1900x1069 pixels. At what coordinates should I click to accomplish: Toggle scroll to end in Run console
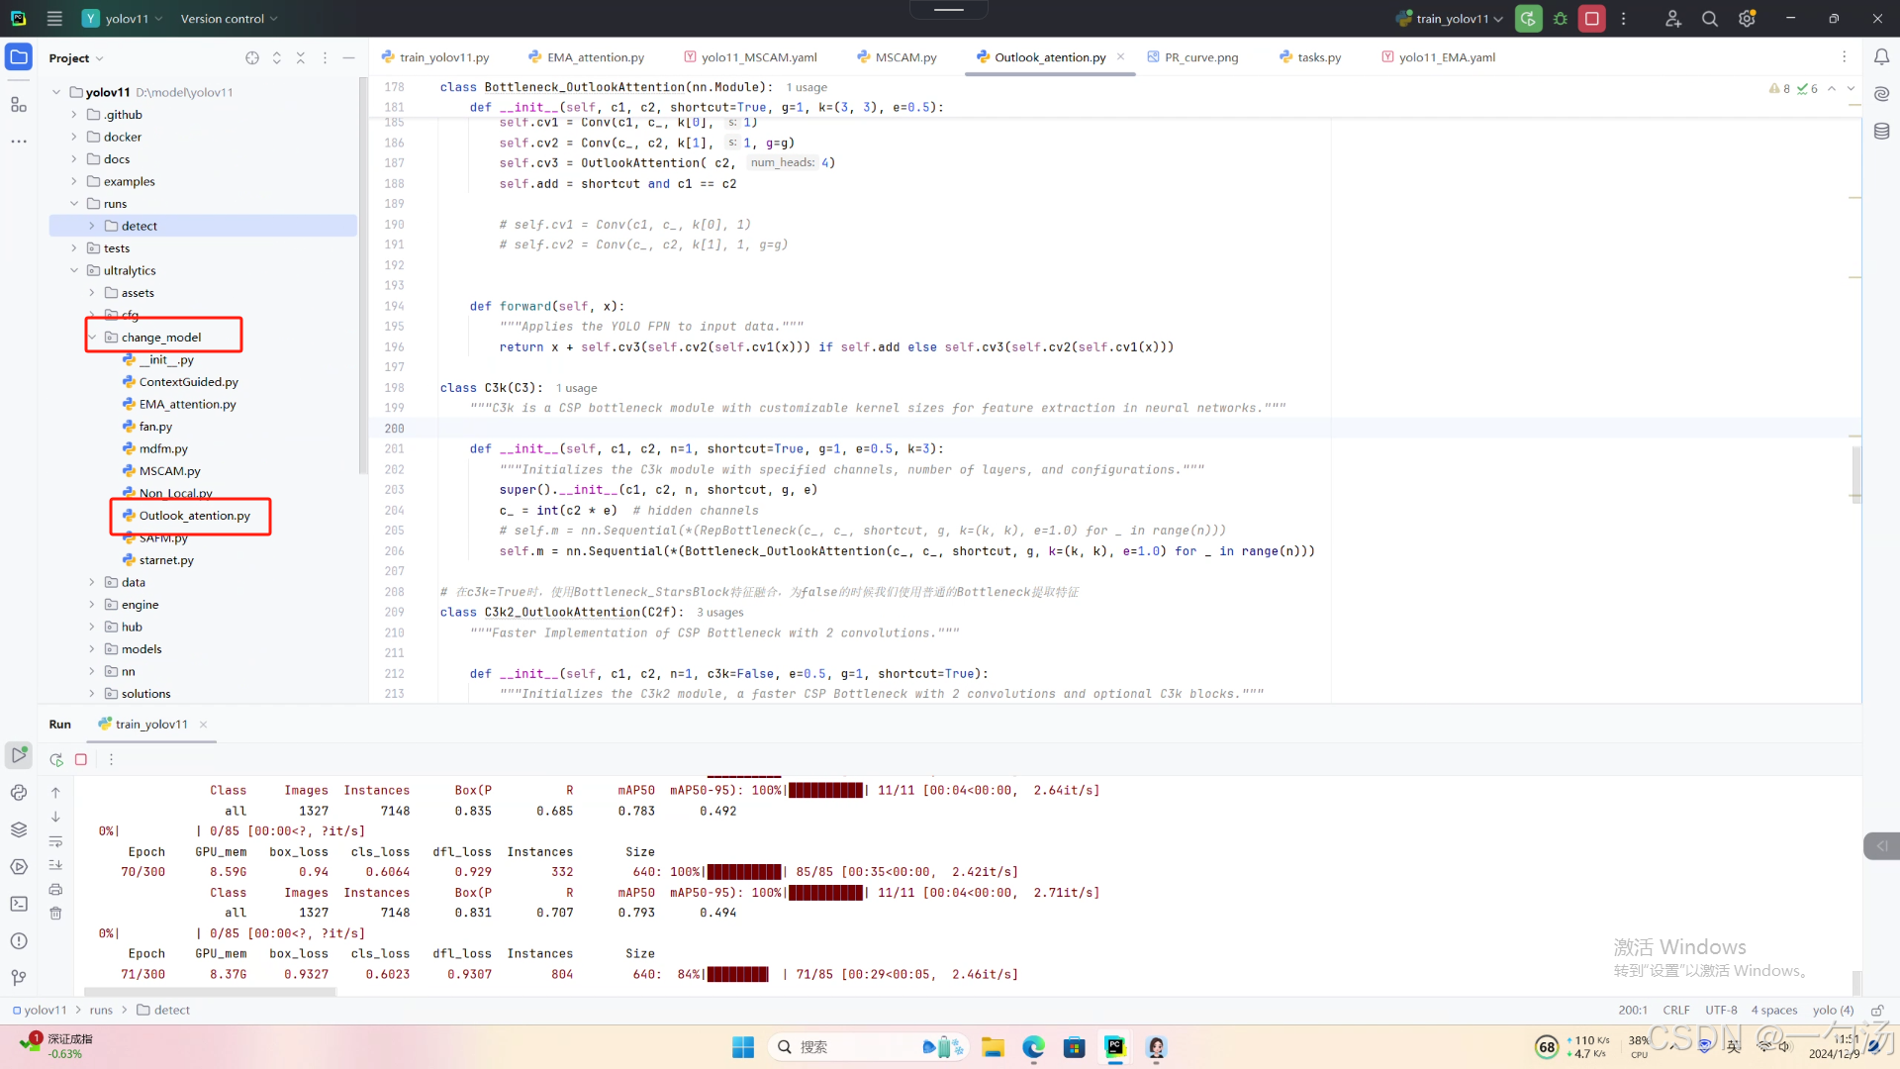tap(56, 865)
